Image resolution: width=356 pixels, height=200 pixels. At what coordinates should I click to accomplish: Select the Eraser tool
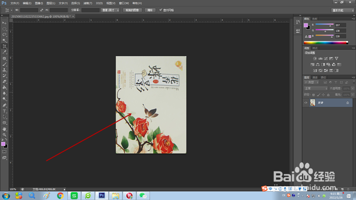pyautogui.click(x=4, y=81)
